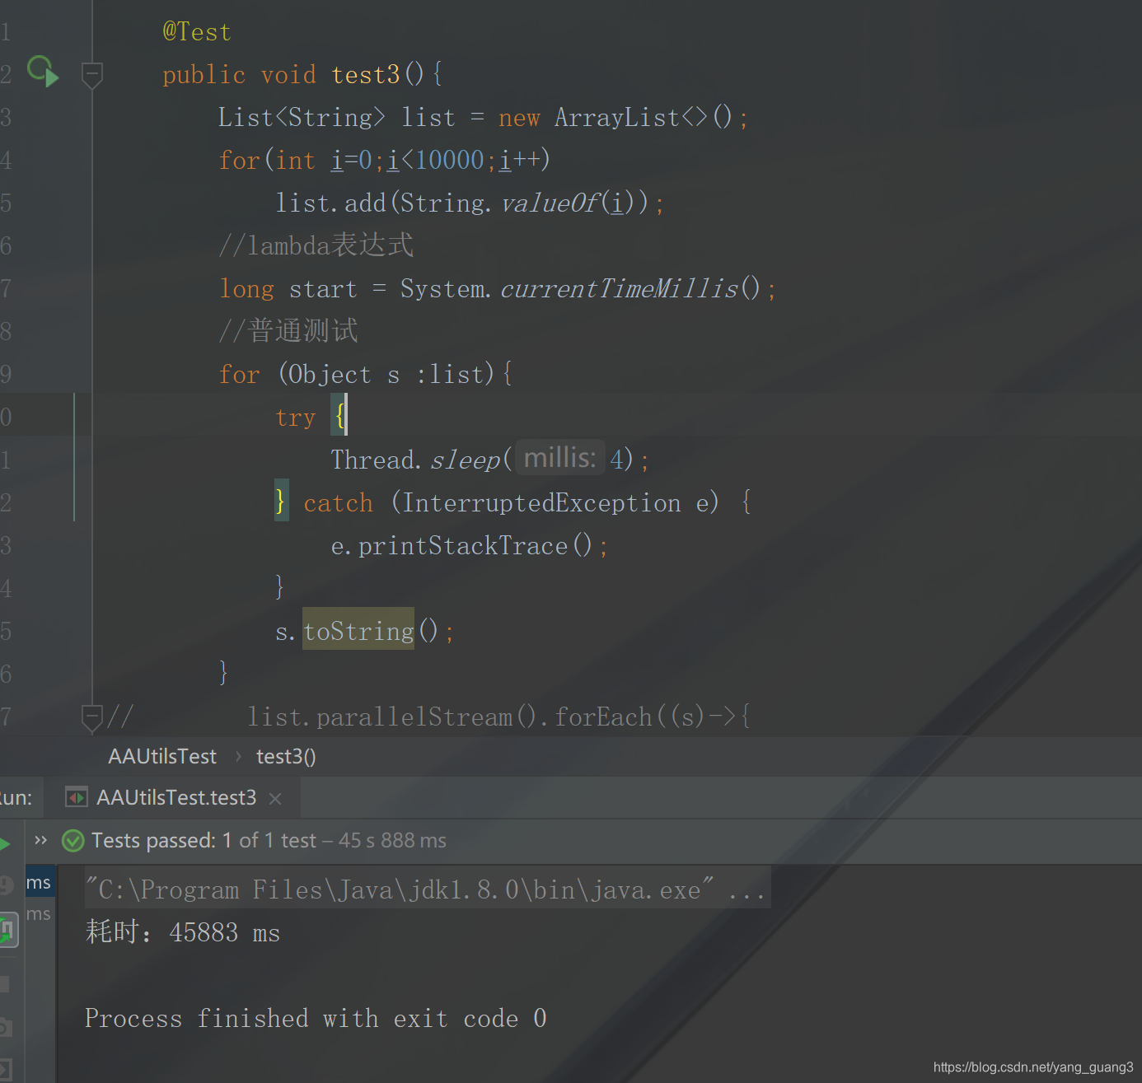
Task: Select second dimmed 'ms' test row
Action: tap(40, 914)
